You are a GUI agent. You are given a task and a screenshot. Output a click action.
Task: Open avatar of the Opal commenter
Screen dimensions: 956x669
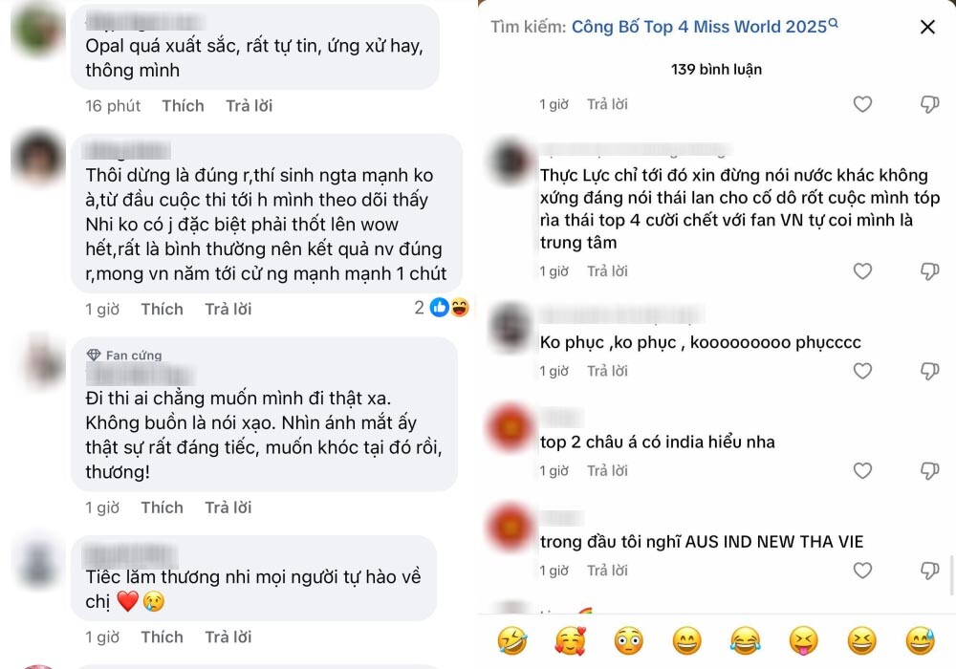pos(38,30)
